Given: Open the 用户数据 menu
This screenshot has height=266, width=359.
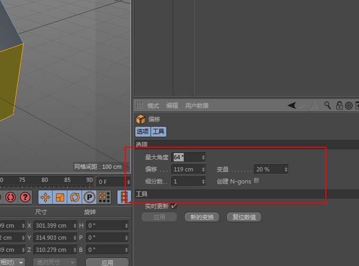Looking at the screenshot, I should (197, 106).
